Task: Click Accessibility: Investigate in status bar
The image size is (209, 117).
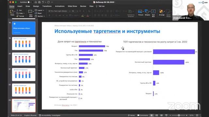Action: [50, 115]
